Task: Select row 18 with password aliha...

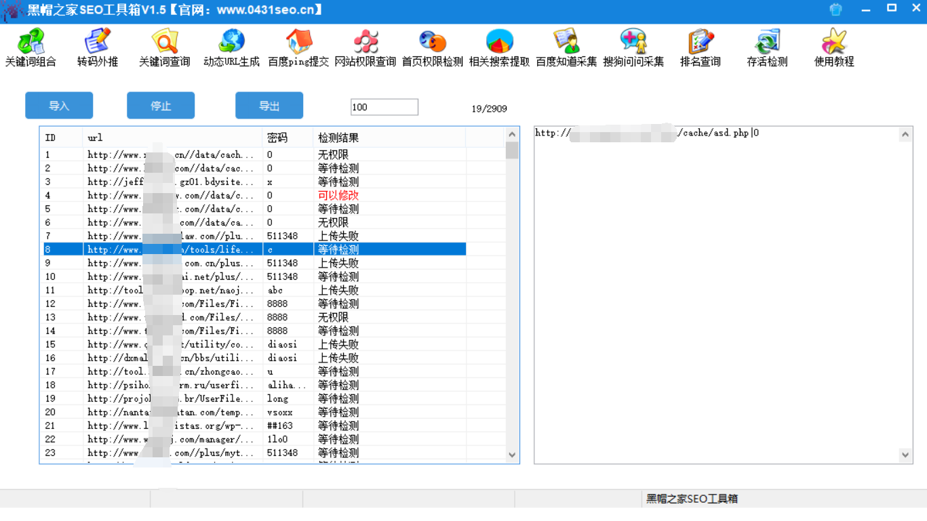Action: [254, 385]
